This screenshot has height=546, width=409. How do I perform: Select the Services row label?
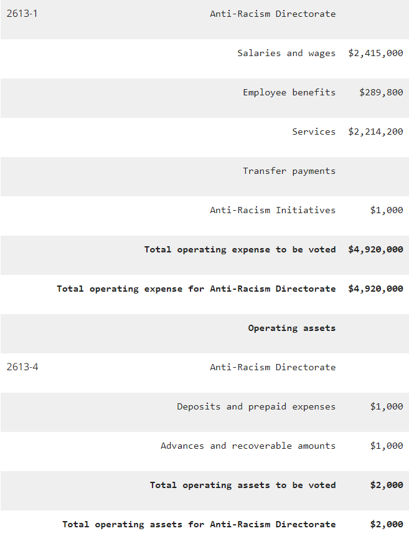(x=314, y=132)
